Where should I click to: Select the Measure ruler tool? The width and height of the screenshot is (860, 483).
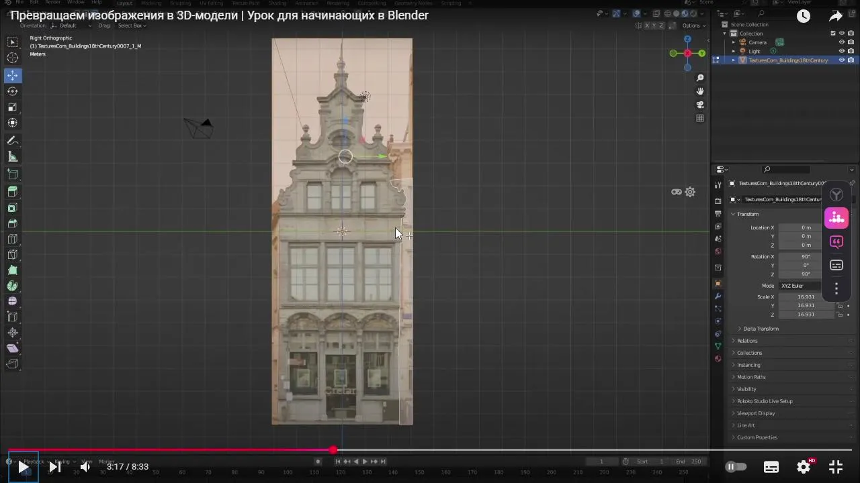point(13,156)
